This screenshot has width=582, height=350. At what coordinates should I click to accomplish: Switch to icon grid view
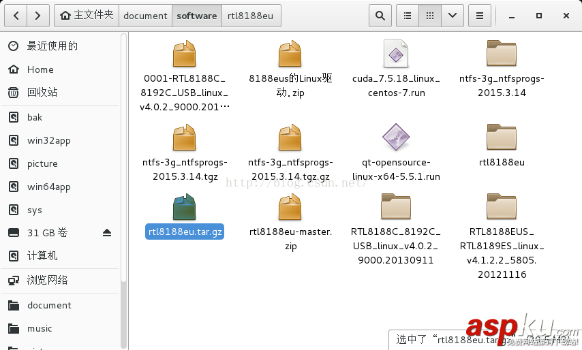point(430,16)
